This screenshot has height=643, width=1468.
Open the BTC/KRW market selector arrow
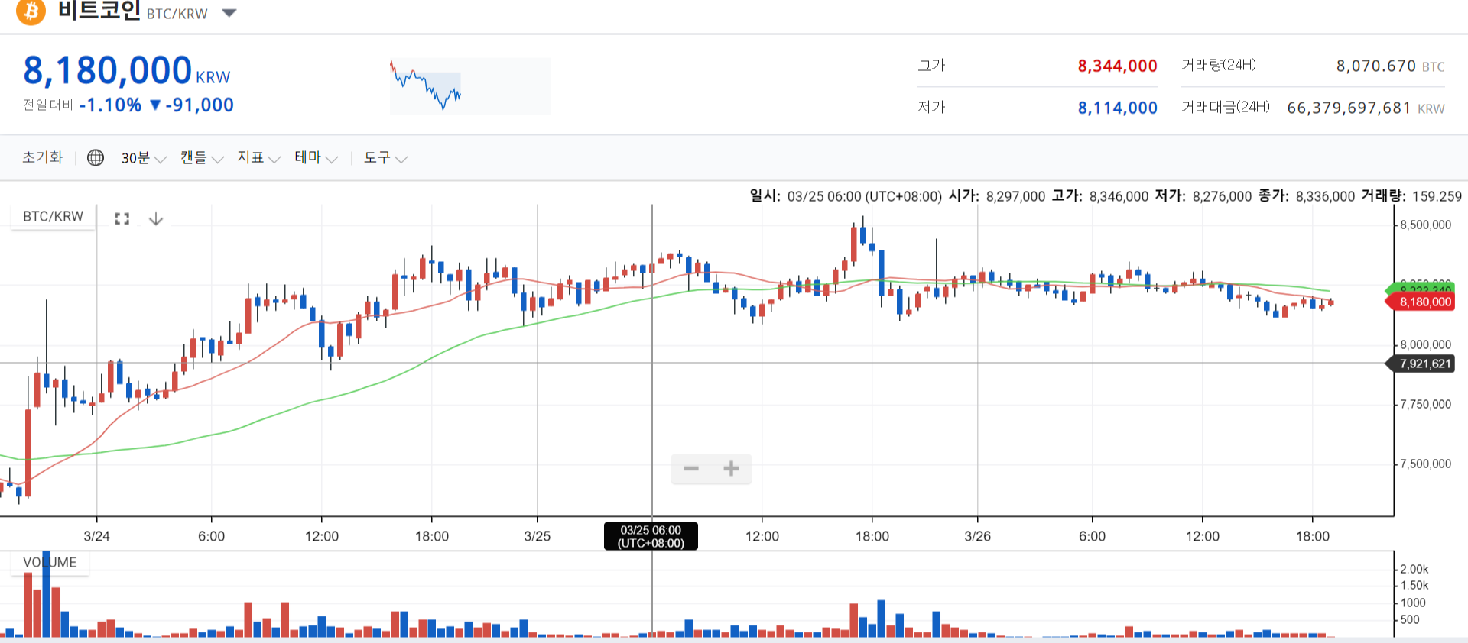(229, 13)
